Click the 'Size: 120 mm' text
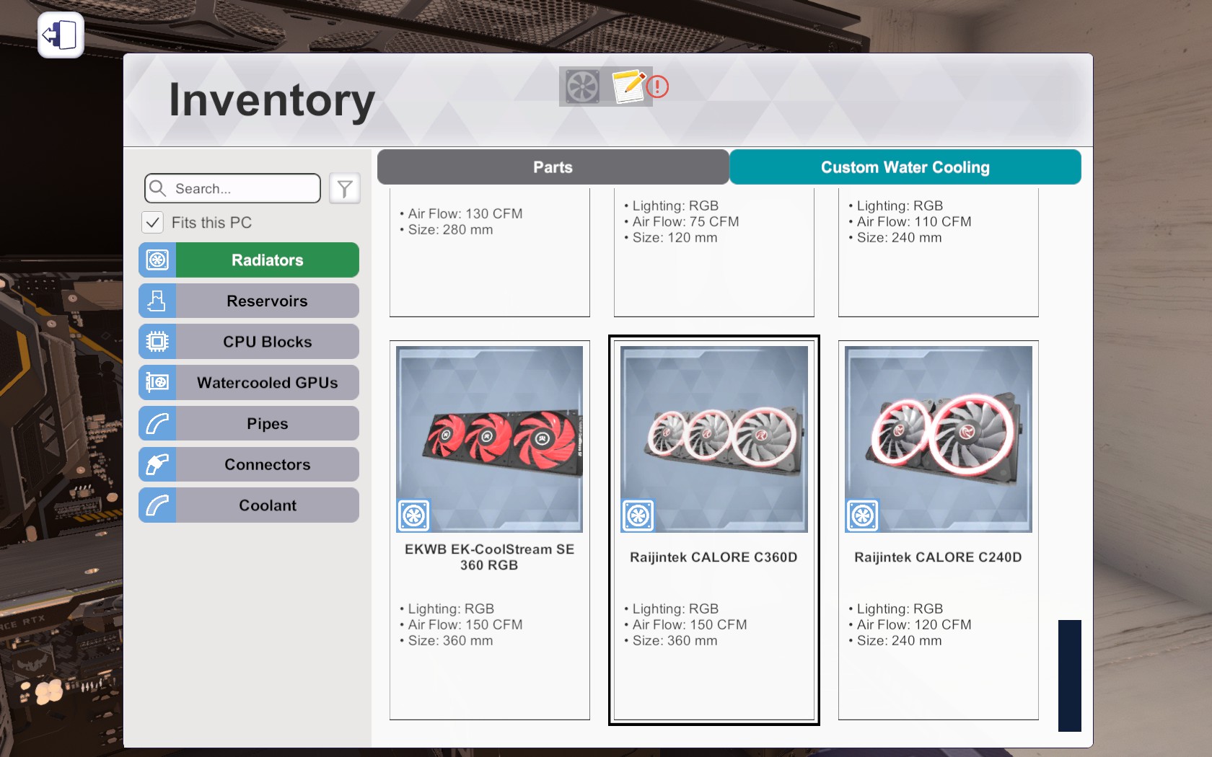The height and width of the screenshot is (757, 1212). [x=675, y=238]
